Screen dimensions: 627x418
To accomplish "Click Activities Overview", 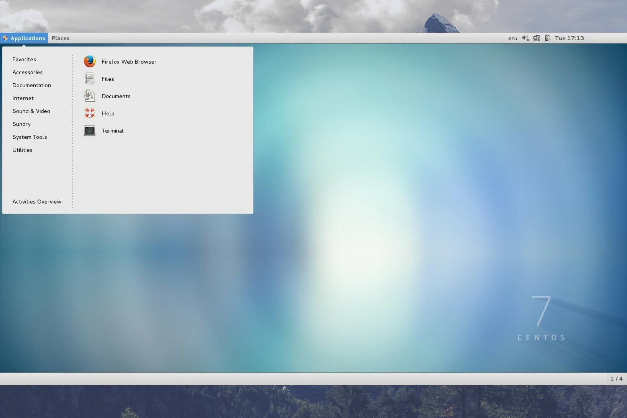I will (x=37, y=202).
